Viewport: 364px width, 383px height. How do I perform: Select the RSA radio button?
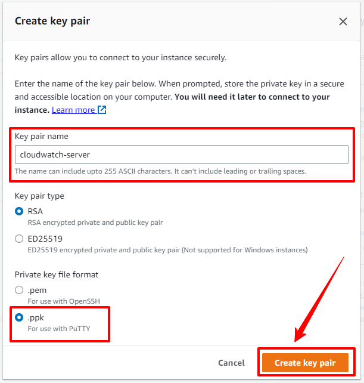[x=19, y=212]
